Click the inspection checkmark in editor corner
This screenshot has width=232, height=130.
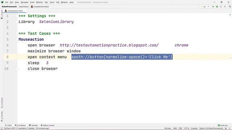pos(230,15)
